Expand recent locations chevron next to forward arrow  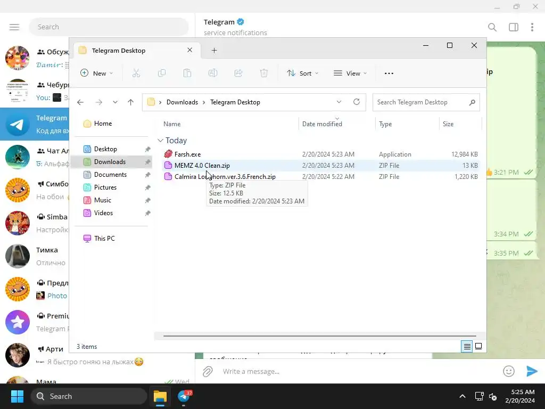point(115,102)
